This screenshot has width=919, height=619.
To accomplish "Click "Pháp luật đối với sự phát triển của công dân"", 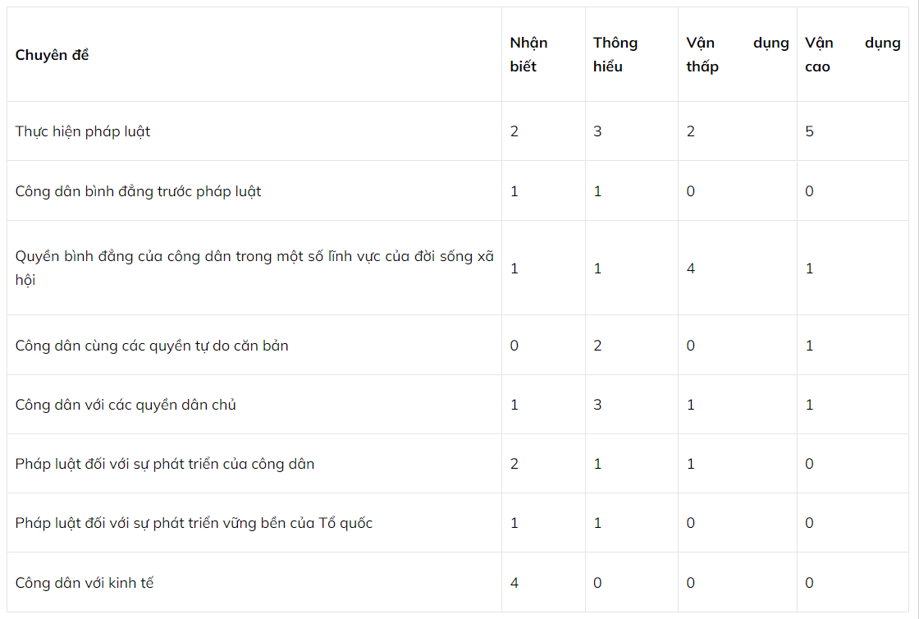I will point(165,464).
